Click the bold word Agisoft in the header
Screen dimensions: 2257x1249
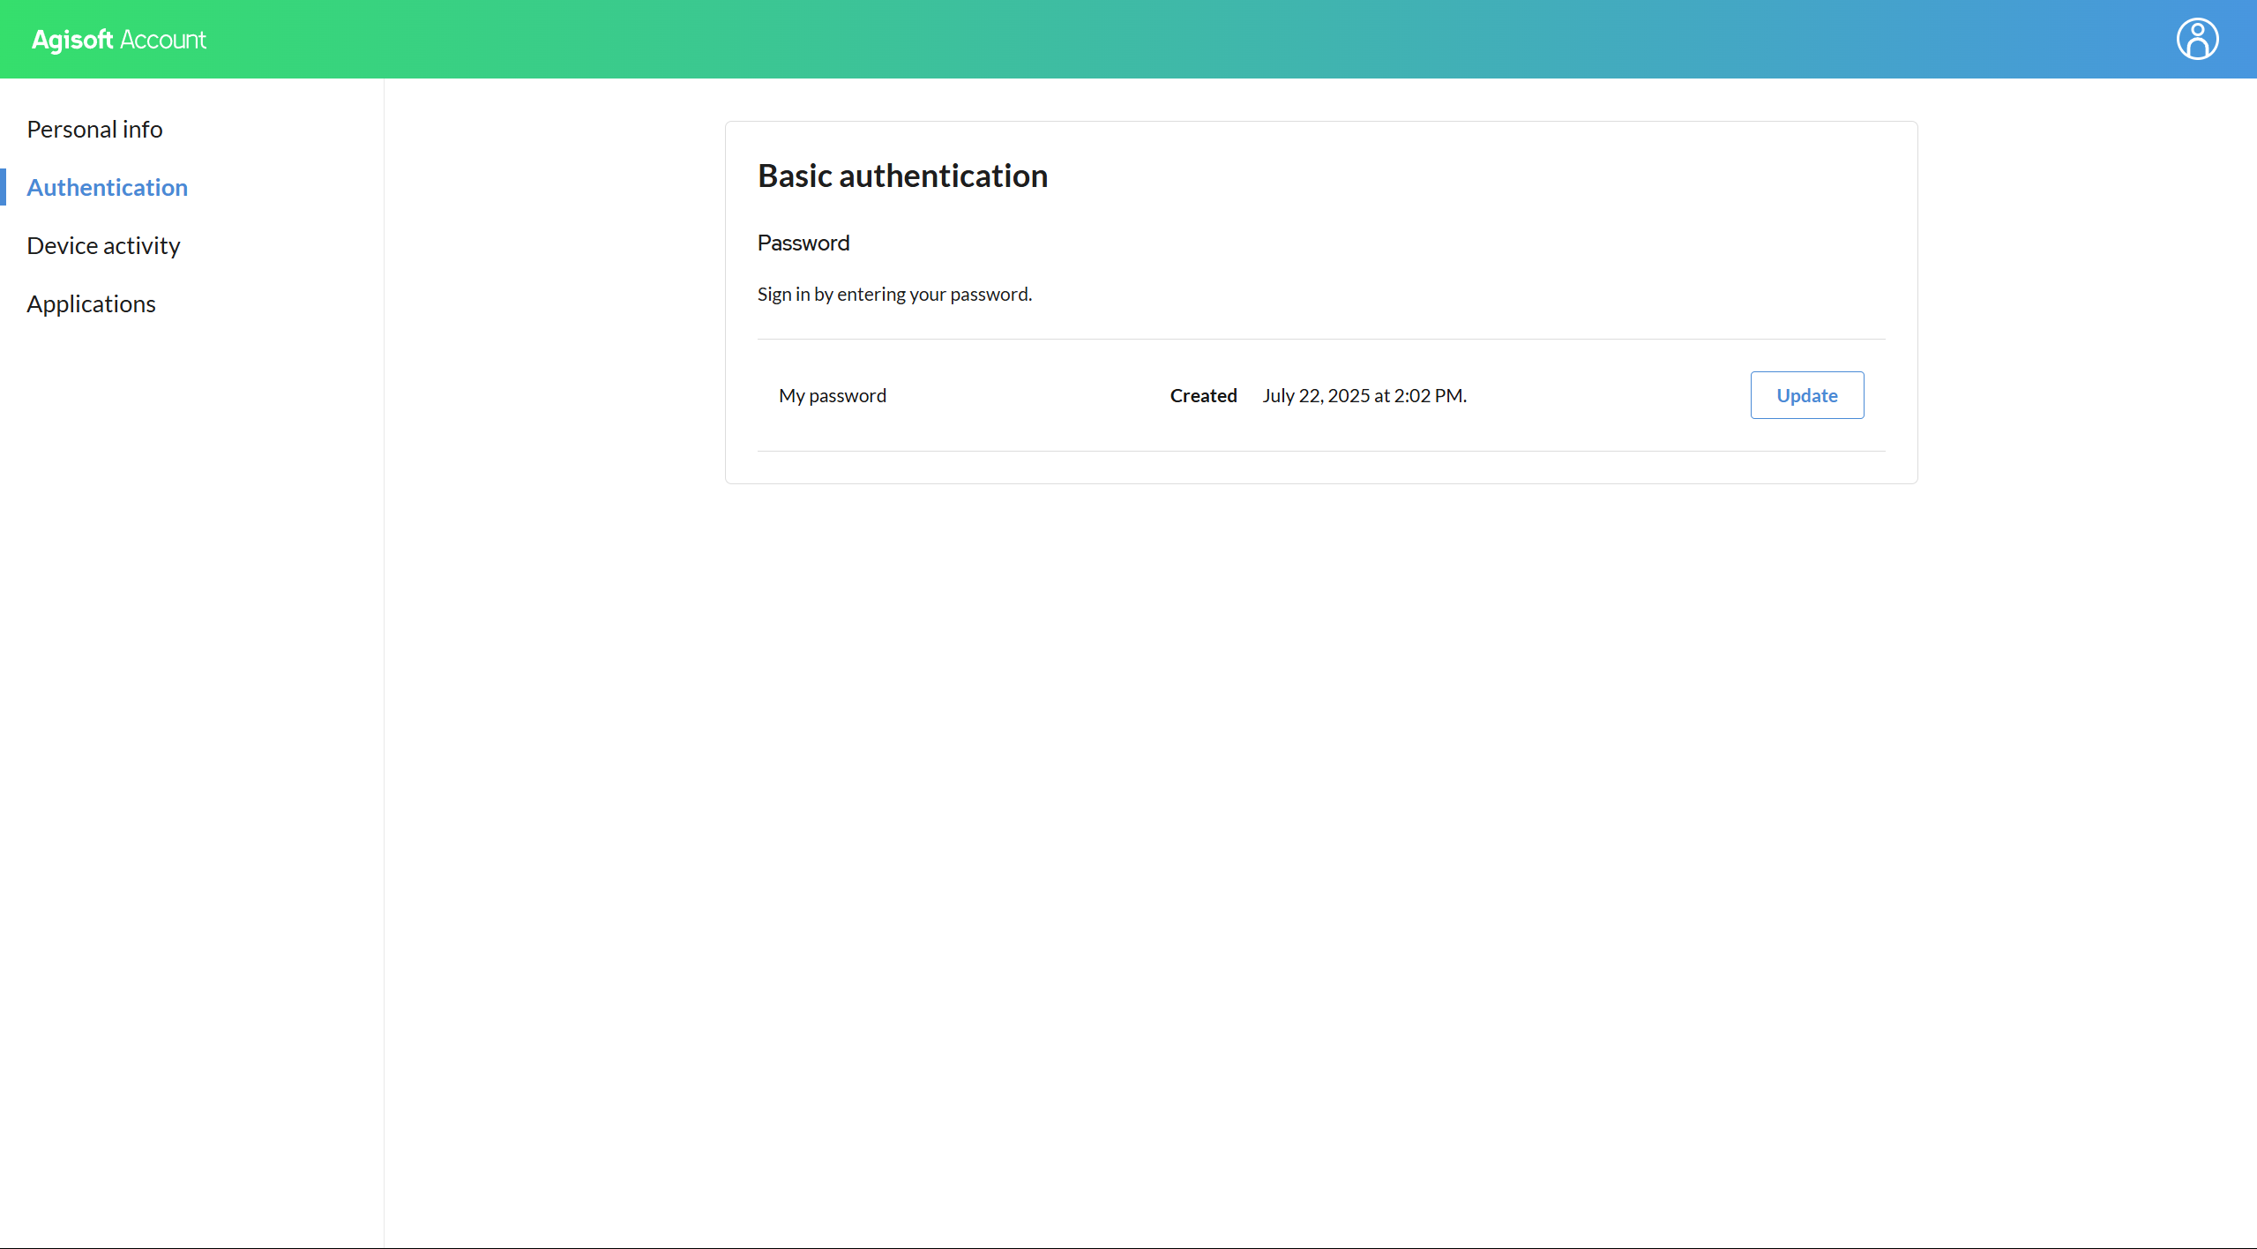(x=72, y=40)
